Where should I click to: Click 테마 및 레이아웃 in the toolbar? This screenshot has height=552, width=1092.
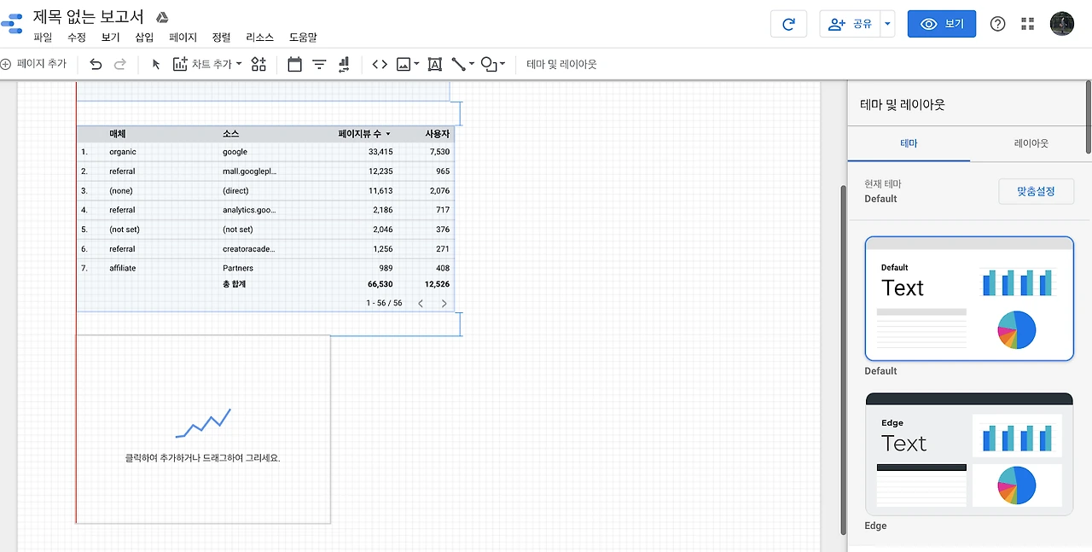point(562,64)
